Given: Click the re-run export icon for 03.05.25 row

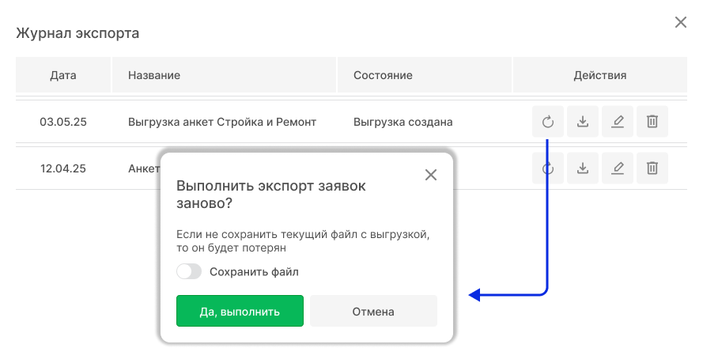Looking at the screenshot, I should point(547,122).
